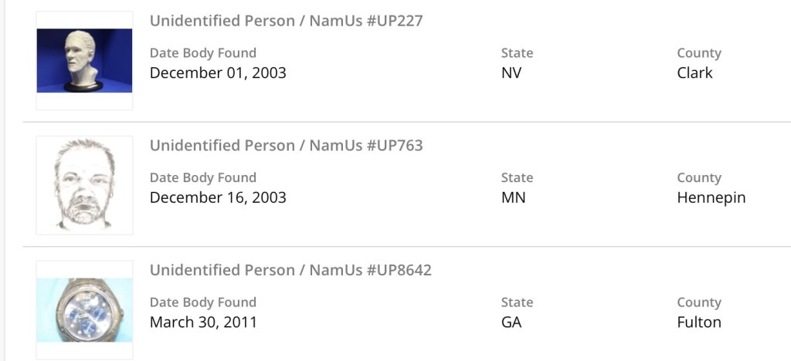This screenshot has height=361, width=791.
Task: Open the 'Unidentified Person / NamUs #UP227' title
Action: 286,21
